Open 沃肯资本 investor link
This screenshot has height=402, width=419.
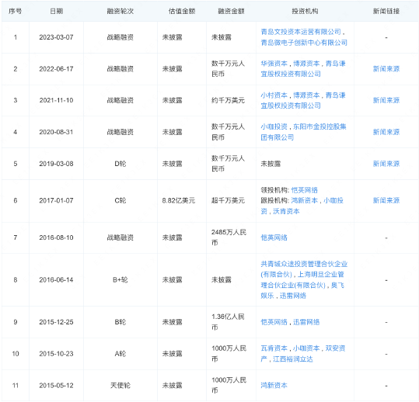tap(286, 211)
